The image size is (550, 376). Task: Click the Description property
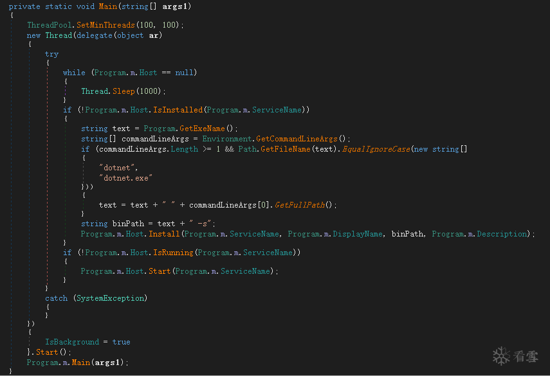click(502, 234)
